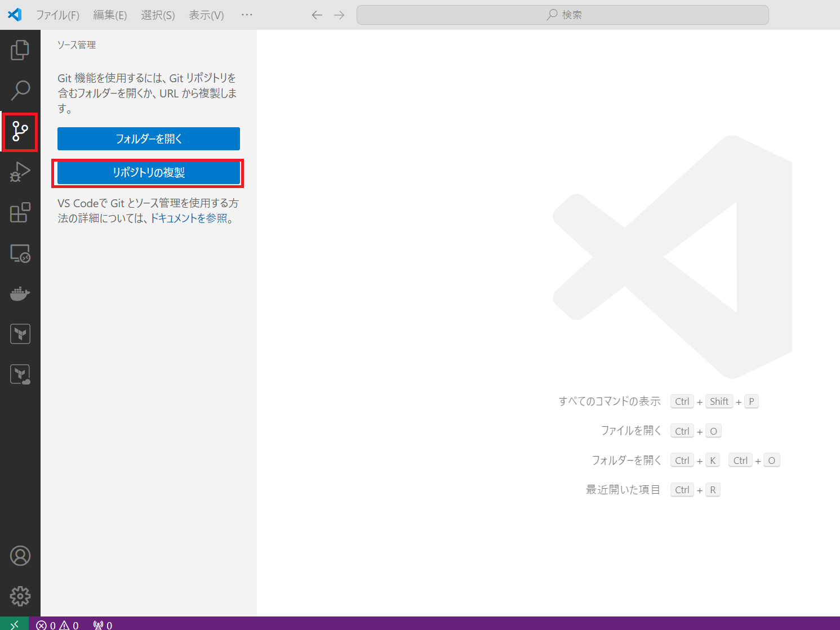Expand the overflow menu with three dots
The width and height of the screenshot is (840, 630).
(247, 15)
